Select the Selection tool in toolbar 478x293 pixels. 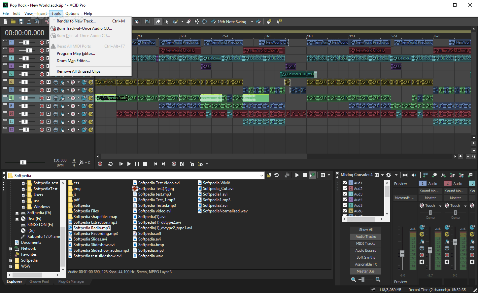point(166,21)
